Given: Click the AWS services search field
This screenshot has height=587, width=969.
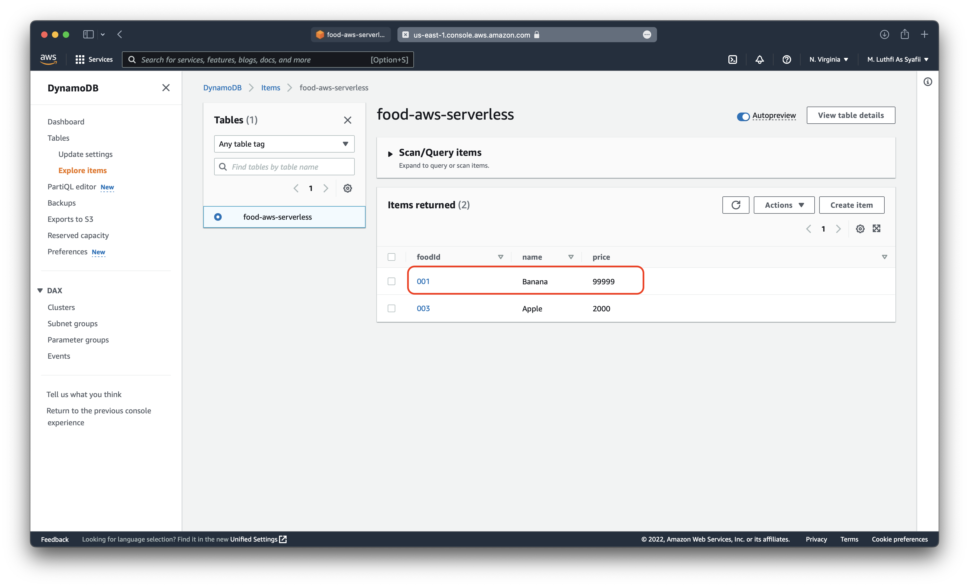Looking at the screenshot, I should tap(268, 60).
